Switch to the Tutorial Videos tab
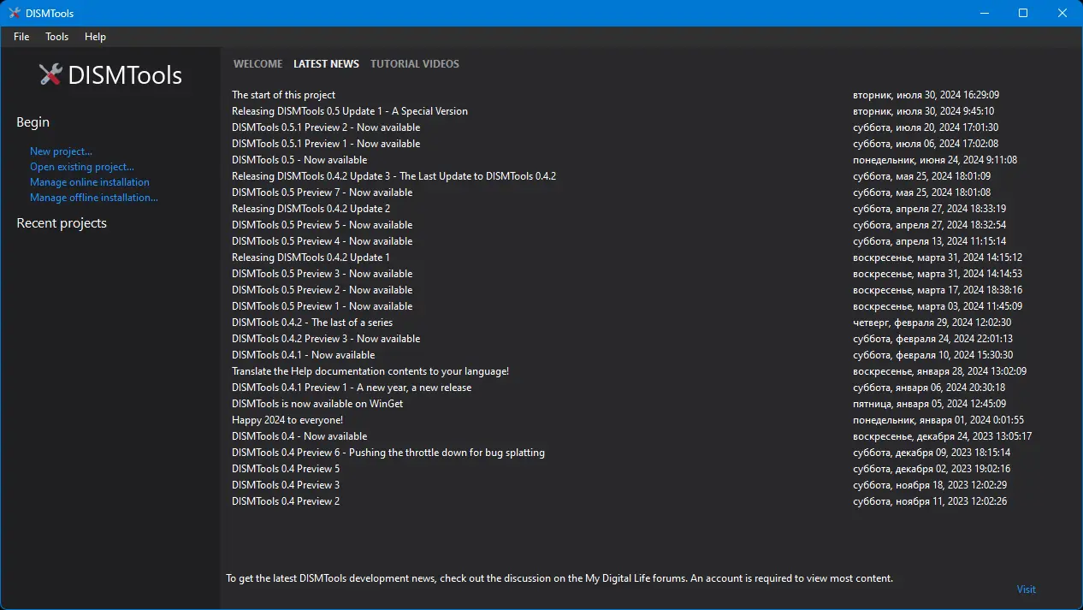Screen dimensions: 1083x610 pyautogui.click(x=415, y=64)
